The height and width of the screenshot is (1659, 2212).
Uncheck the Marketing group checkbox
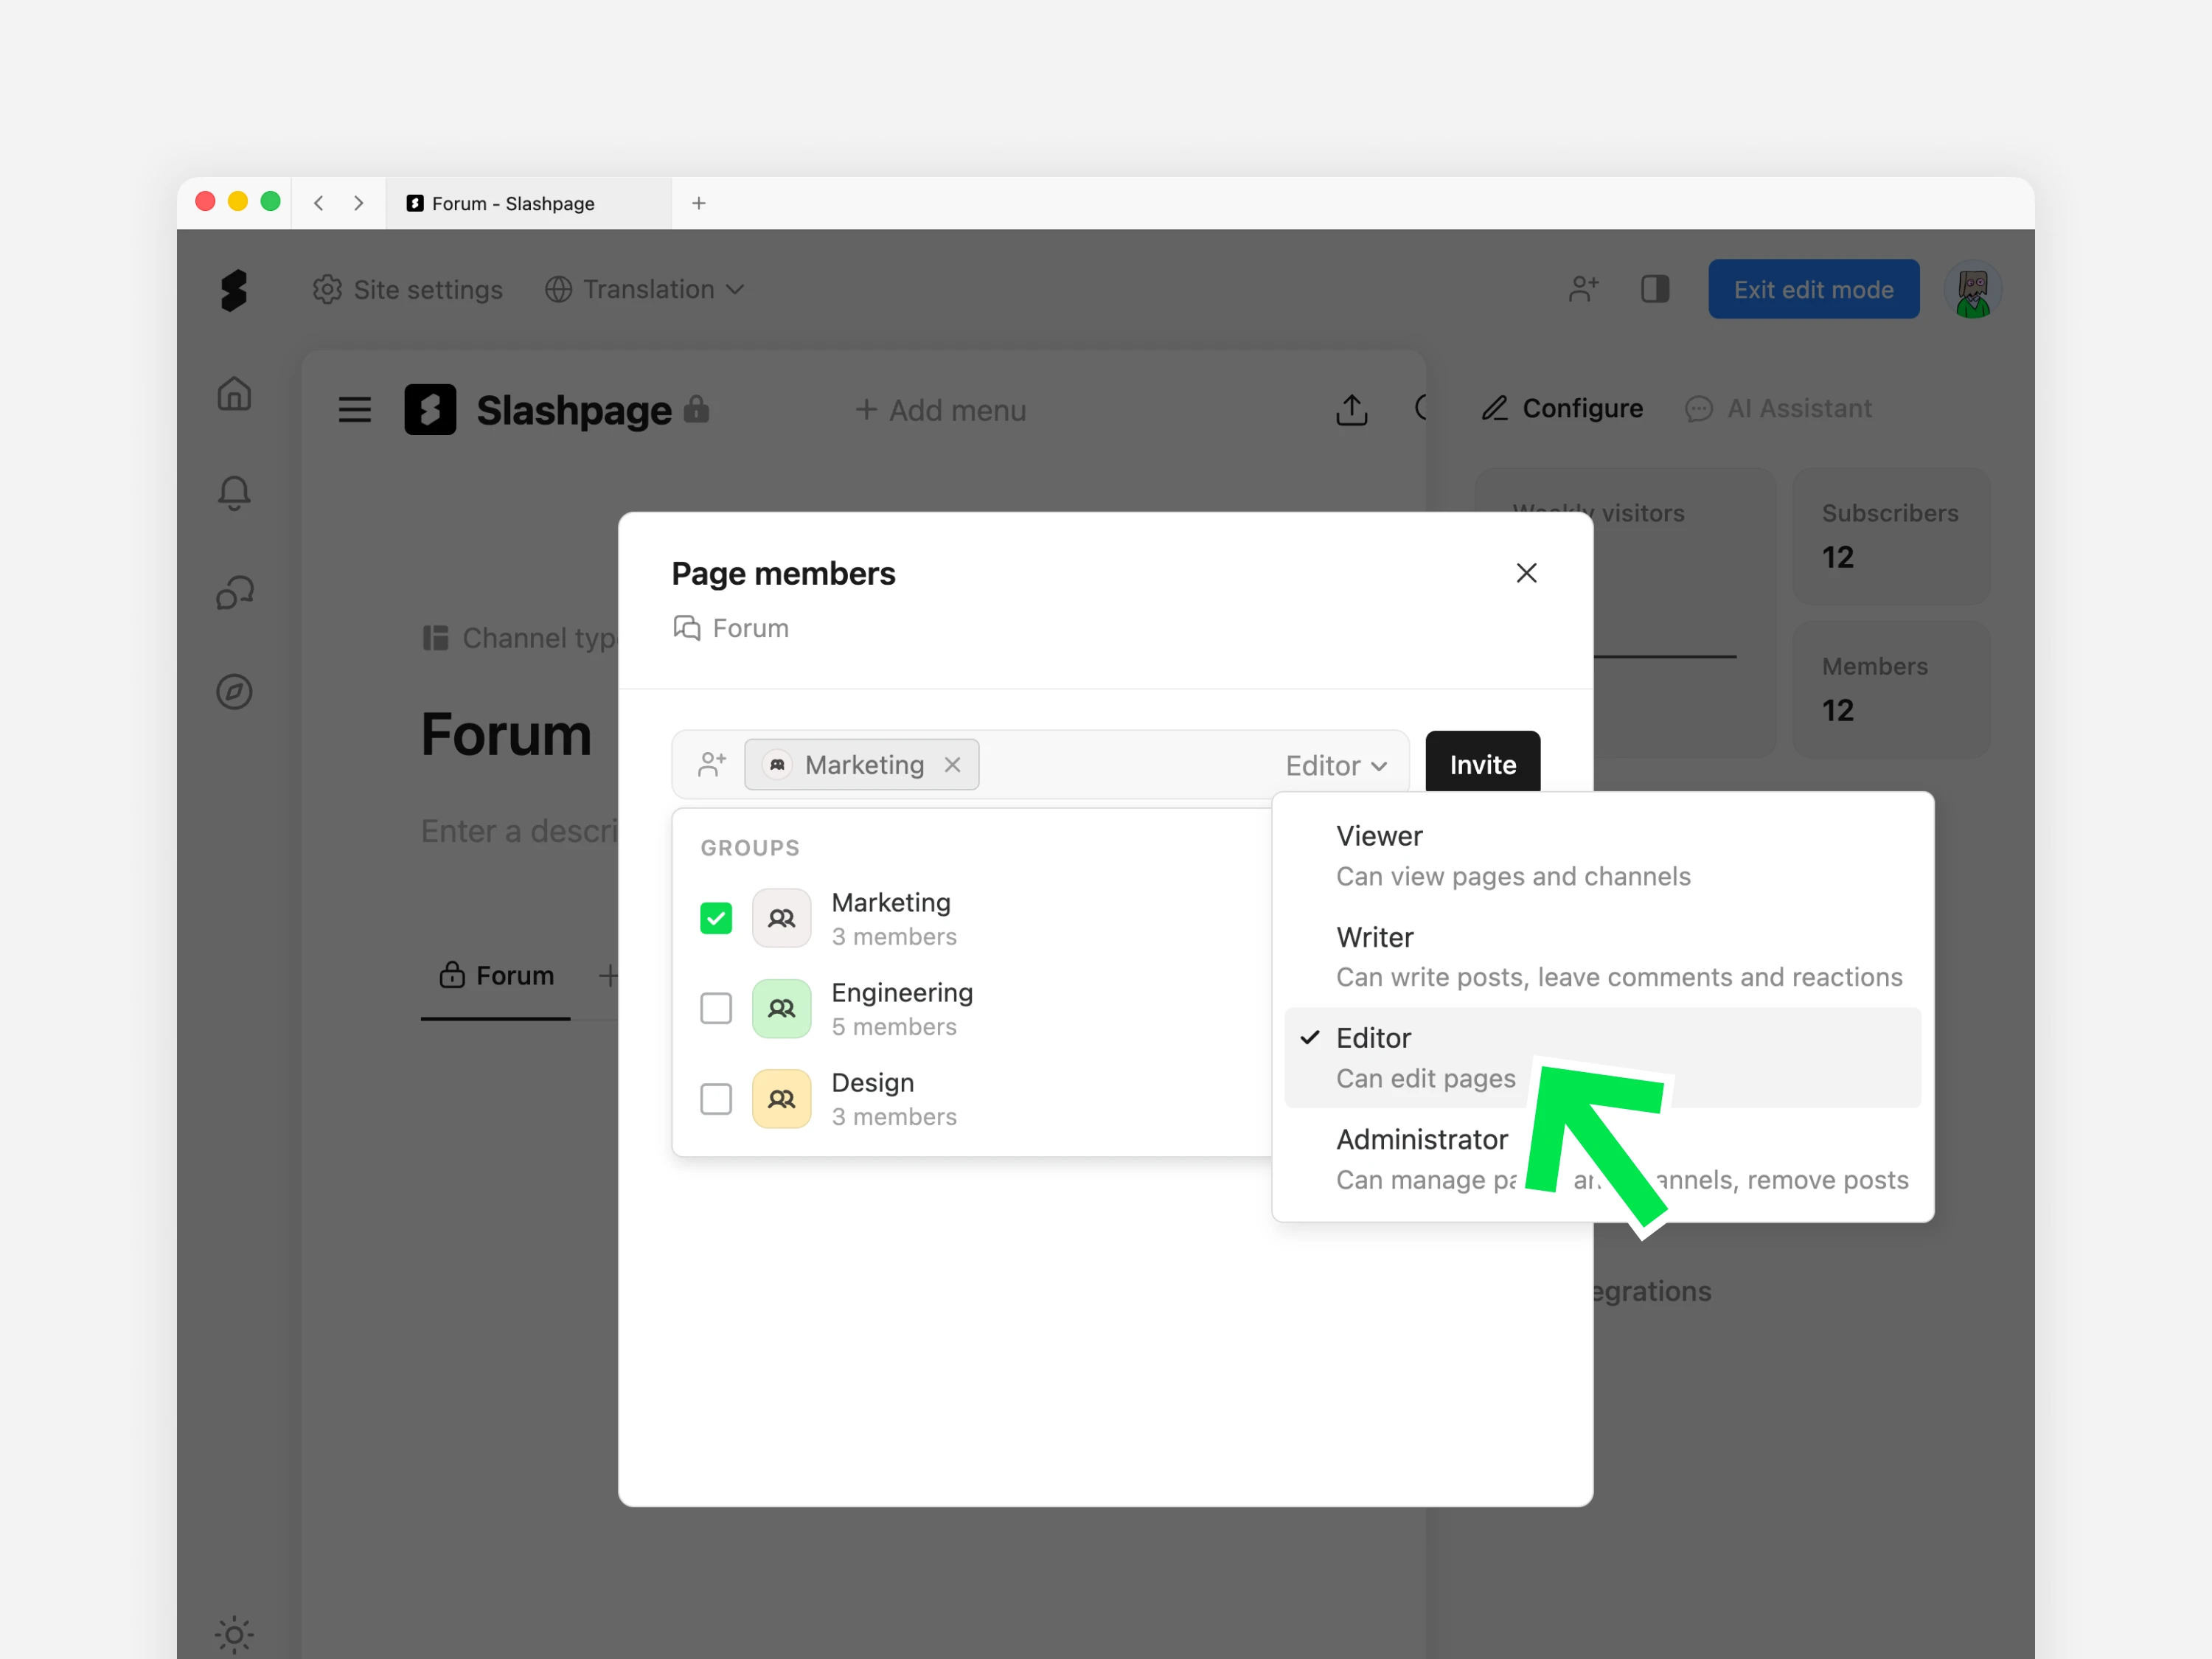point(716,918)
